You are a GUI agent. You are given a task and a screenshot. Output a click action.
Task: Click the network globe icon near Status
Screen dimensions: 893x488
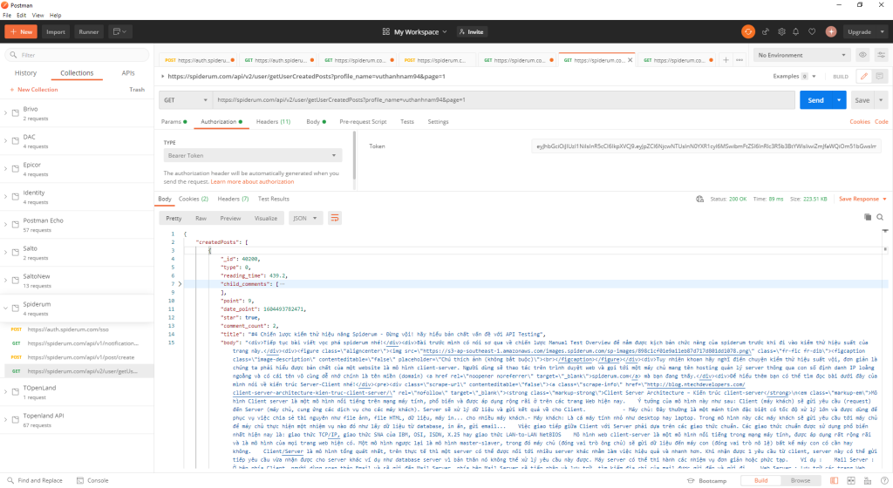tap(699, 199)
